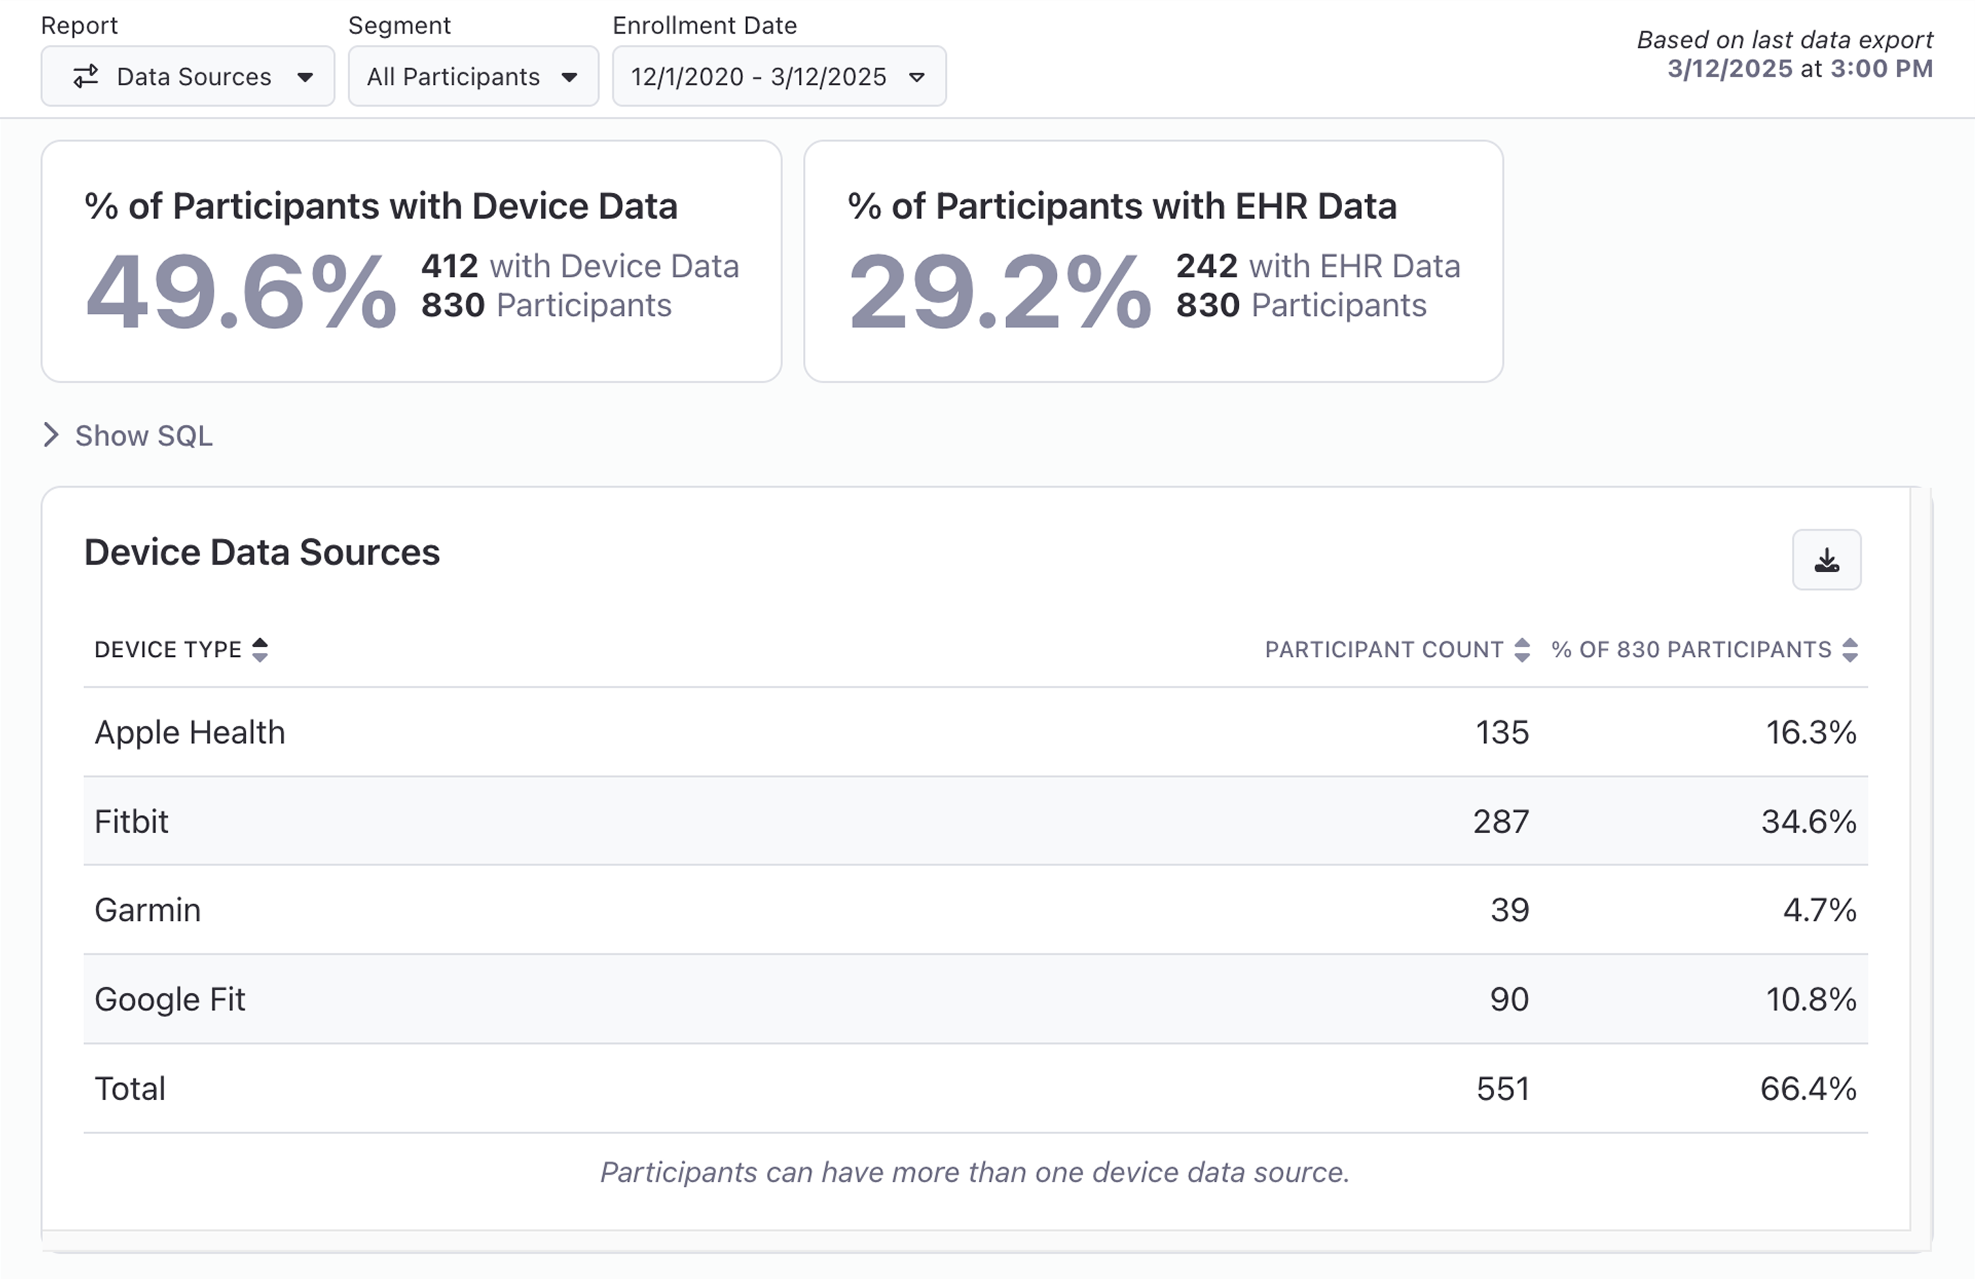The height and width of the screenshot is (1279, 1975).
Task: Click the swap arrows icon in Report dropdown
Action: click(86, 76)
